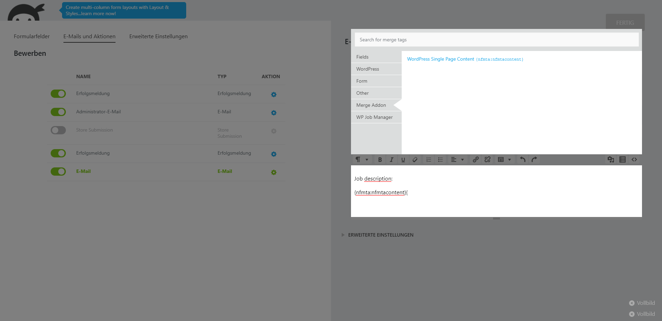Click the NAME column header
This screenshot has width=662, height=321.
click(x=83, y=76)
